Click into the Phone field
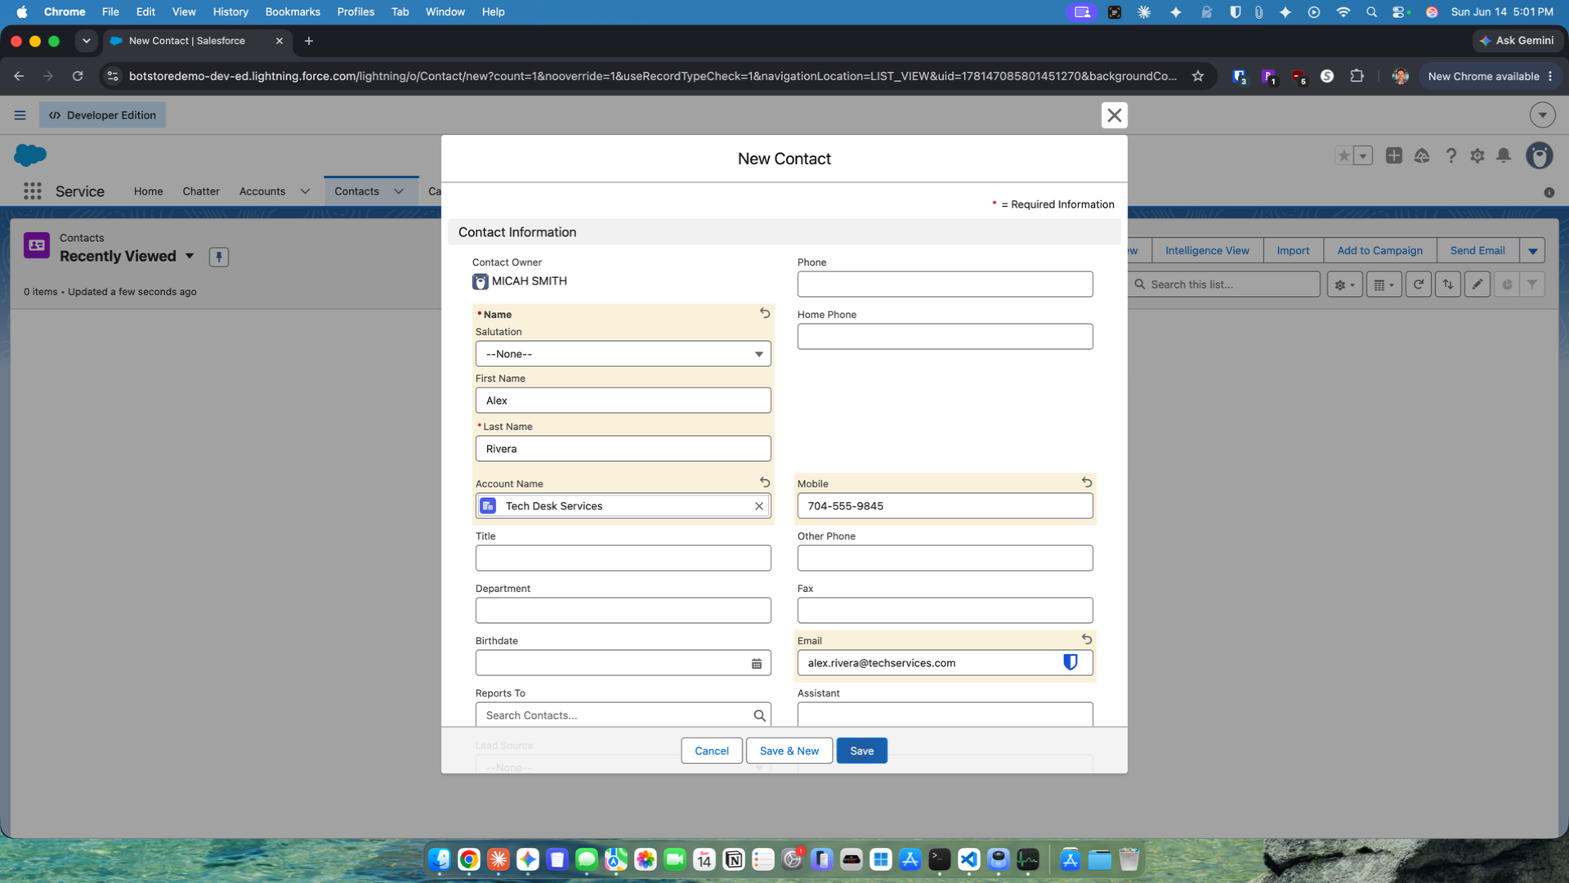1569x883 pixels. tap(945, 285)
